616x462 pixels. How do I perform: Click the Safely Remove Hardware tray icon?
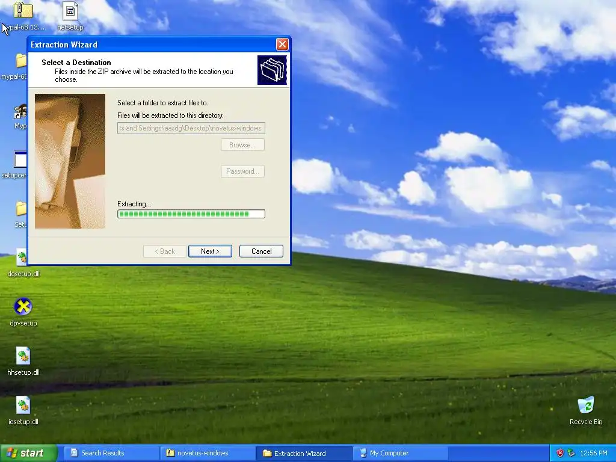click(x=571, y=453)
